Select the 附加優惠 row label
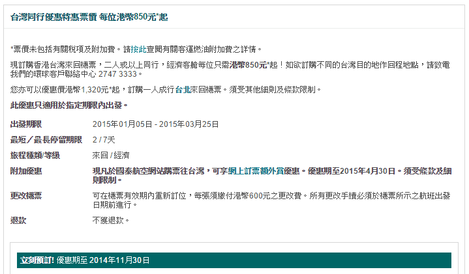 pyautogui.click(x=26, y=171)
